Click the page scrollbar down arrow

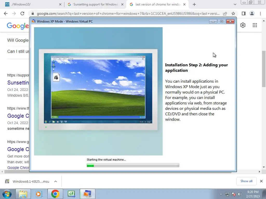point(264,167)
